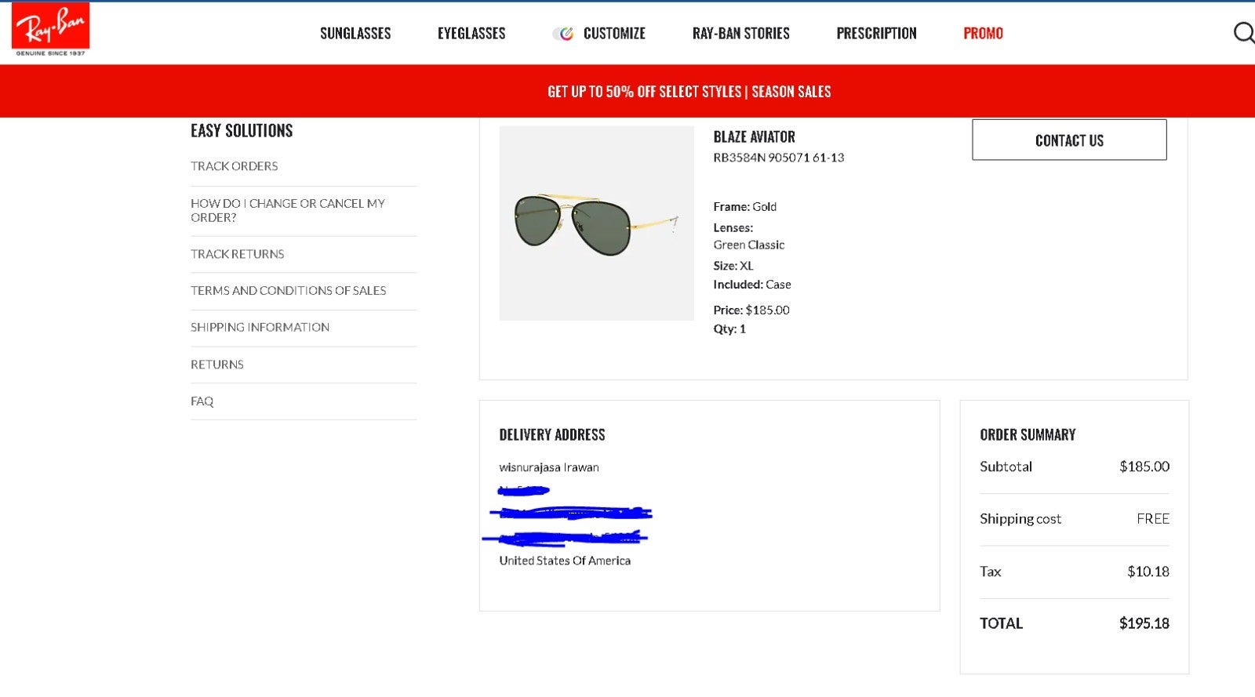Click the Blaze Aviator sunglasses thumbnail
The width and height of the screenshot is (1255, 697).
pyautogui.click(x=596, y=223)
